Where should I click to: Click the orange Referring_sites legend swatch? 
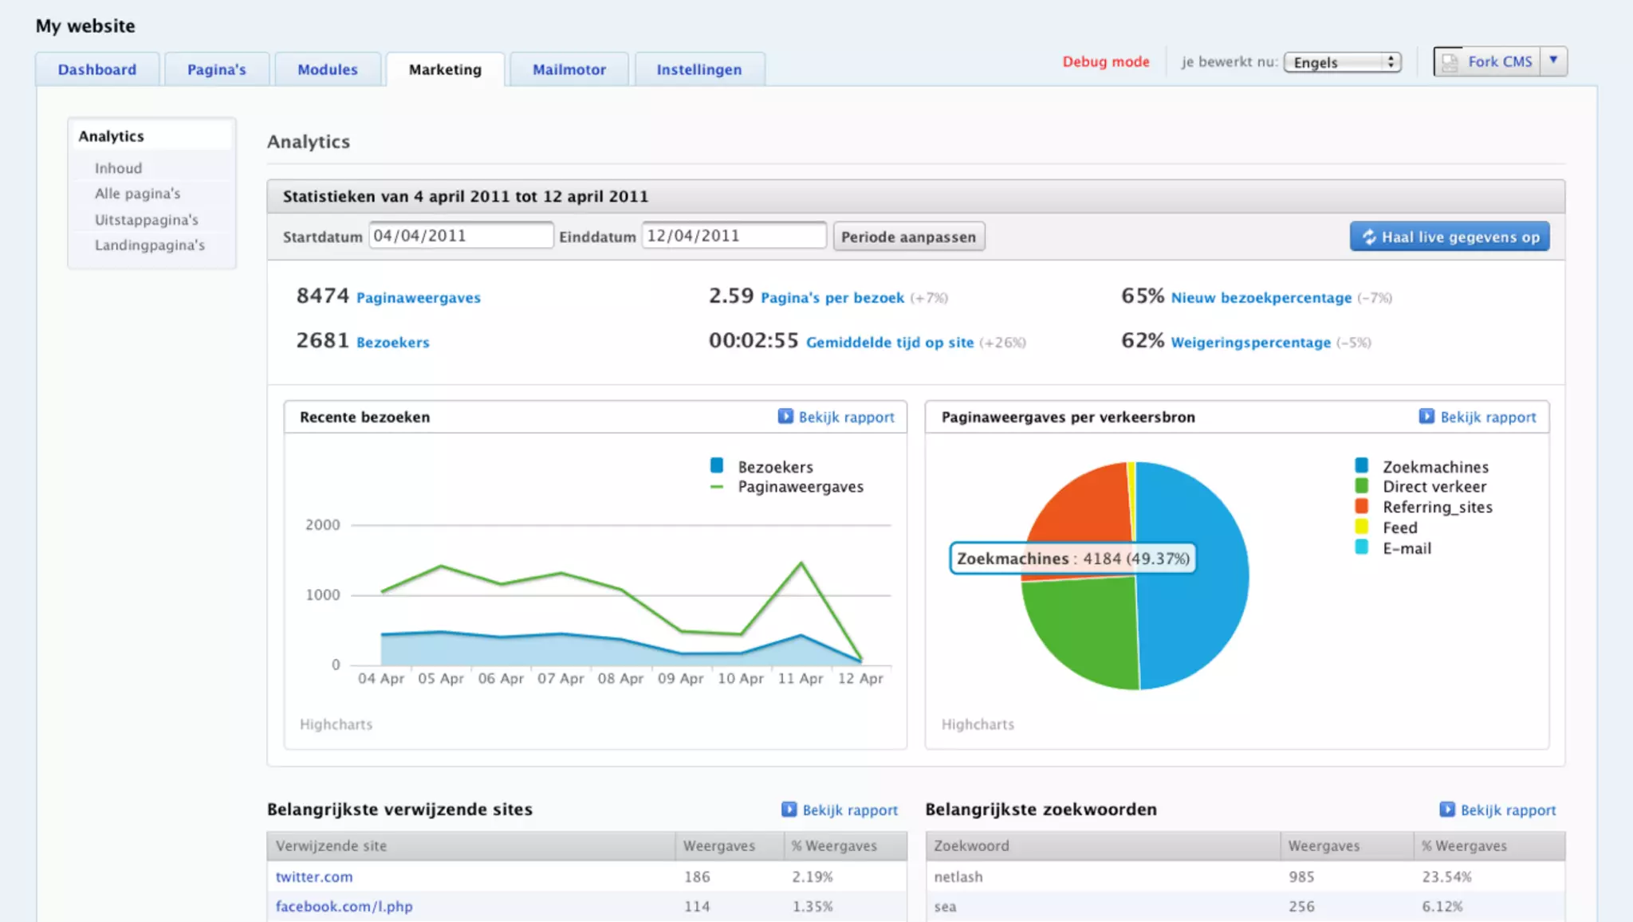coord(1361,507)
